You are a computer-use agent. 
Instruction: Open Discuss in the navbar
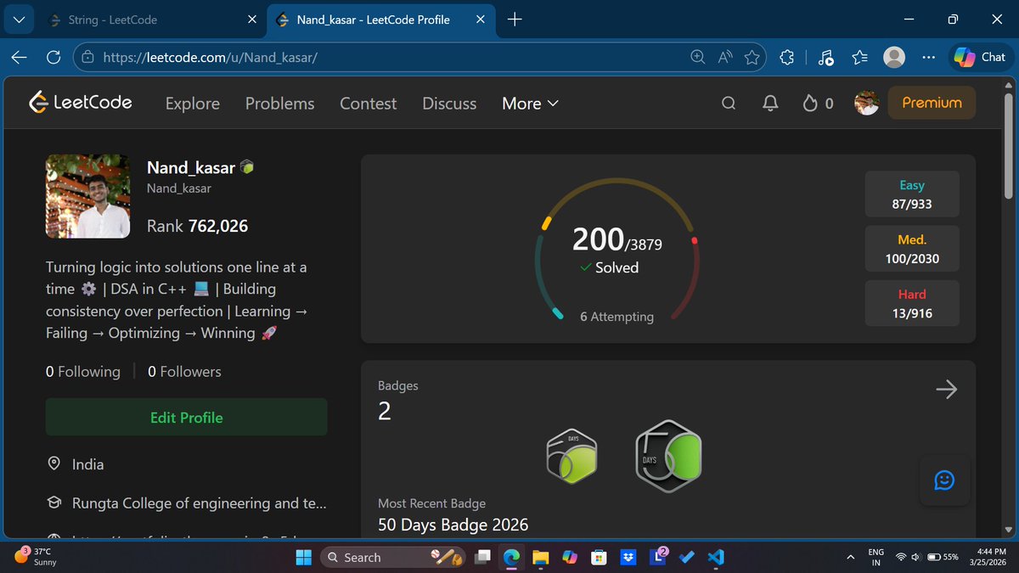[449, 104]
